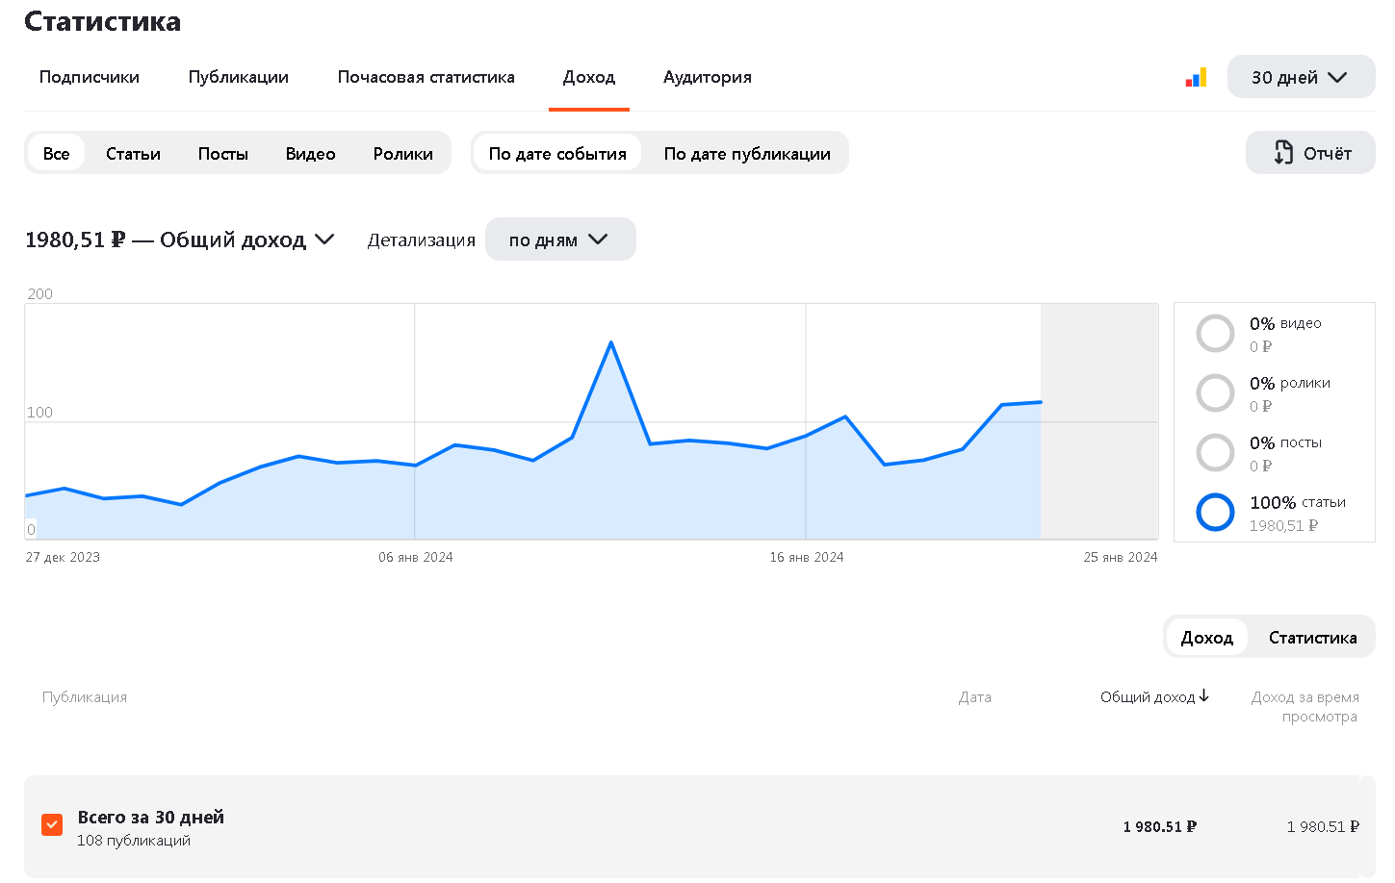This screenshot has width=1395, height=883.
Task: Open the 30 дней period dropdown
Action: [1300, 77]
